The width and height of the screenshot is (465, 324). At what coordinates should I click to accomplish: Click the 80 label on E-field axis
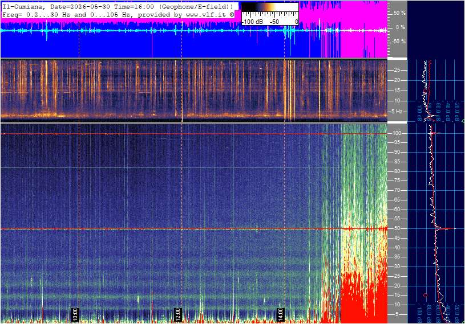pos(397,171)
